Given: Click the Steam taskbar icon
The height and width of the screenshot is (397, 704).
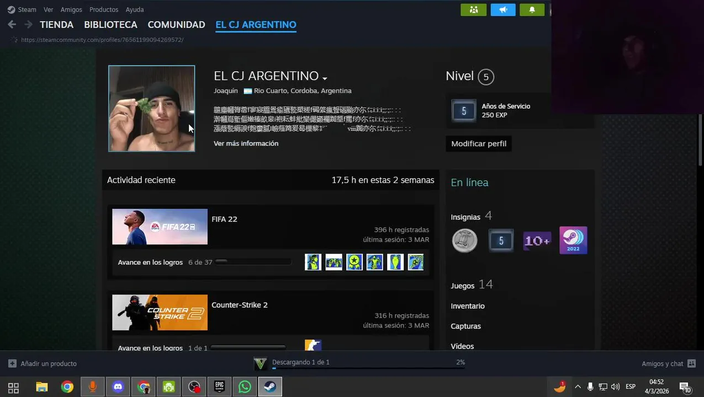Looking at the screenshot, I should click(x=271, y=387).
